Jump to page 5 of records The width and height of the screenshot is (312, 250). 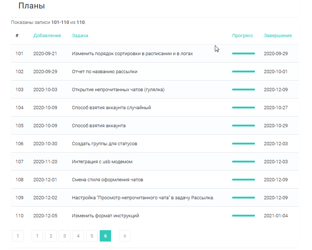pyautogui.click(x=92, y=236)
